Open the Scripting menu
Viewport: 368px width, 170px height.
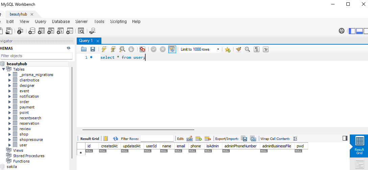[x=118, y=21]
